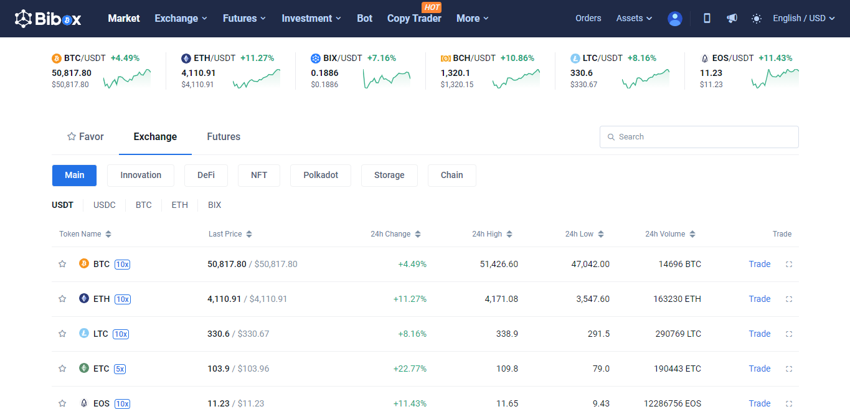
Task: Sort by 24h Low column
Action: (x=585, y=234)
